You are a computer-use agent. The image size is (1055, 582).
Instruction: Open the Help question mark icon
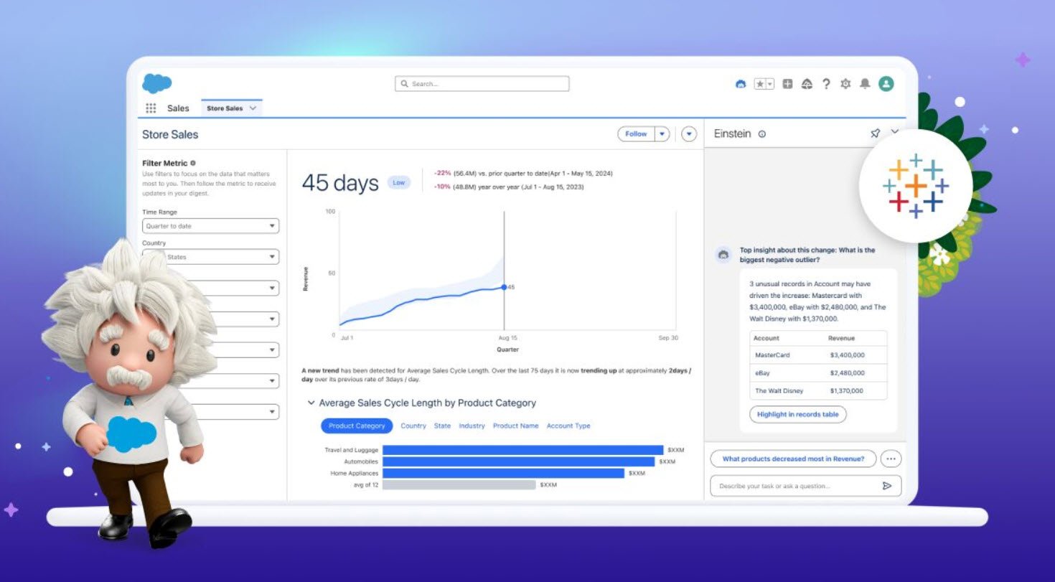click(826, 84)
